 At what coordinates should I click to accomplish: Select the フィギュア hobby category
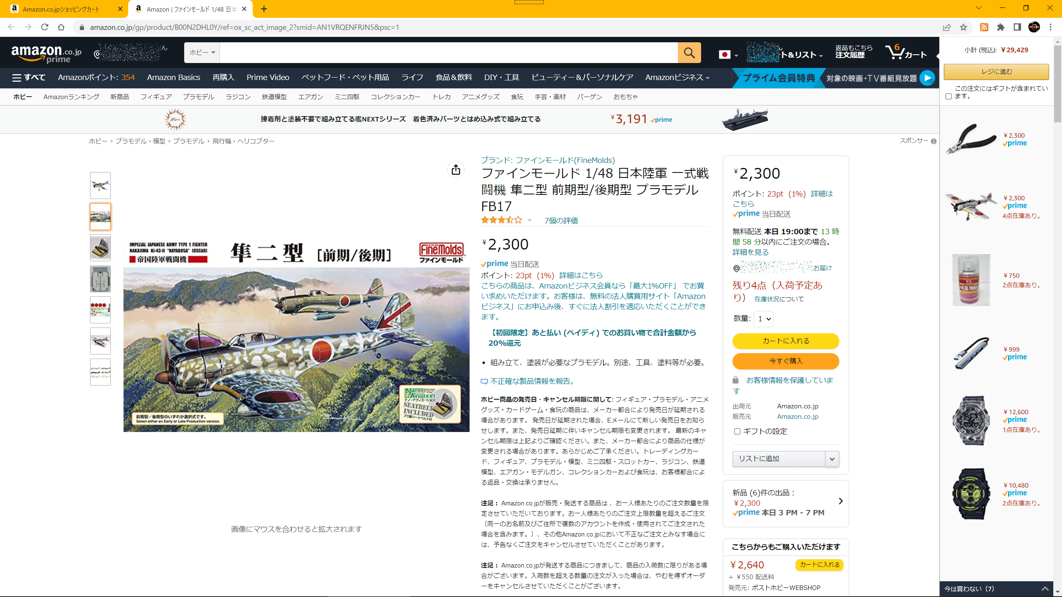click(x=156, y=97)
